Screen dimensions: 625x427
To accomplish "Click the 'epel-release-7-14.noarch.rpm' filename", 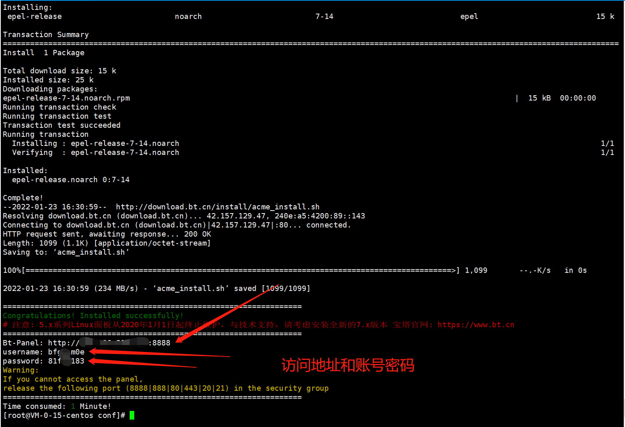I will (66, 98).
